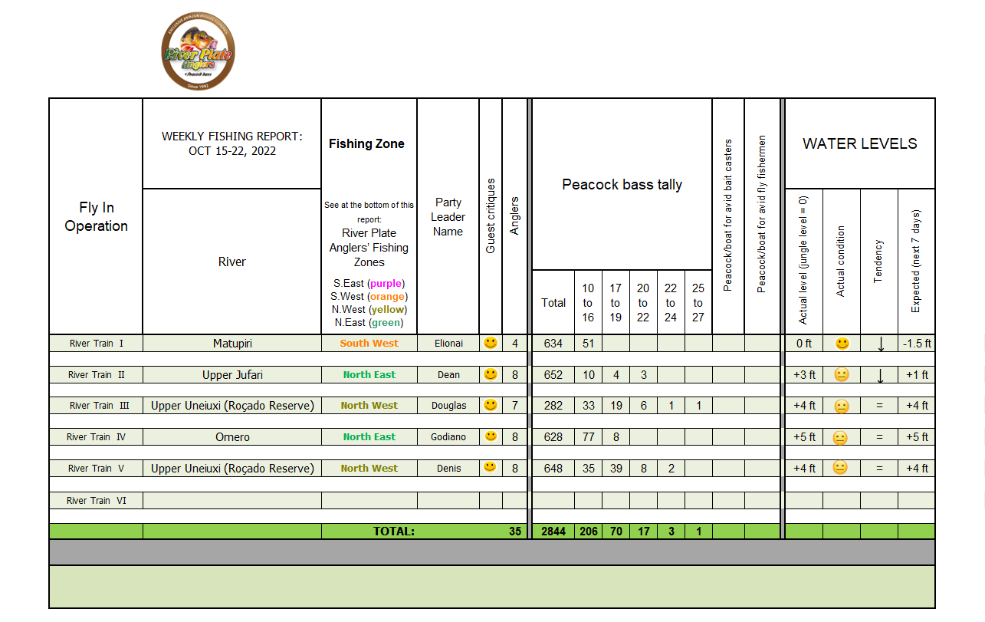Click the total peacock bass value 2844
Viewport: 985px width, 622px height.
(553, 531)
